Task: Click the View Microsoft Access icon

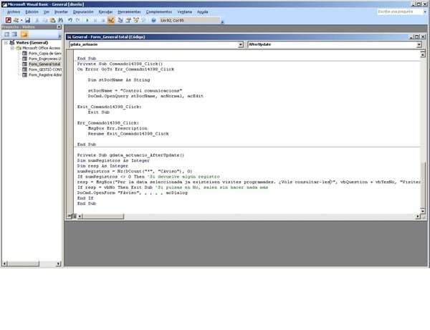Action: tap(6, 20)
